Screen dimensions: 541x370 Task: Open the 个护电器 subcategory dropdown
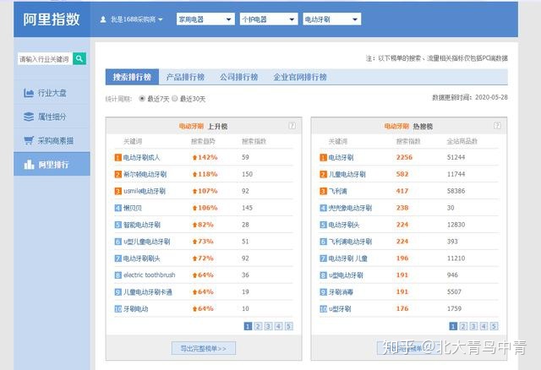coord(269,19)
